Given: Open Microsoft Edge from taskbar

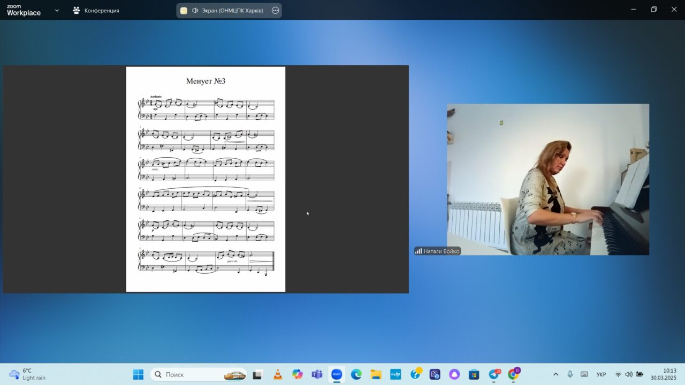Looking at the screenshot, I should tap(356, 374).
